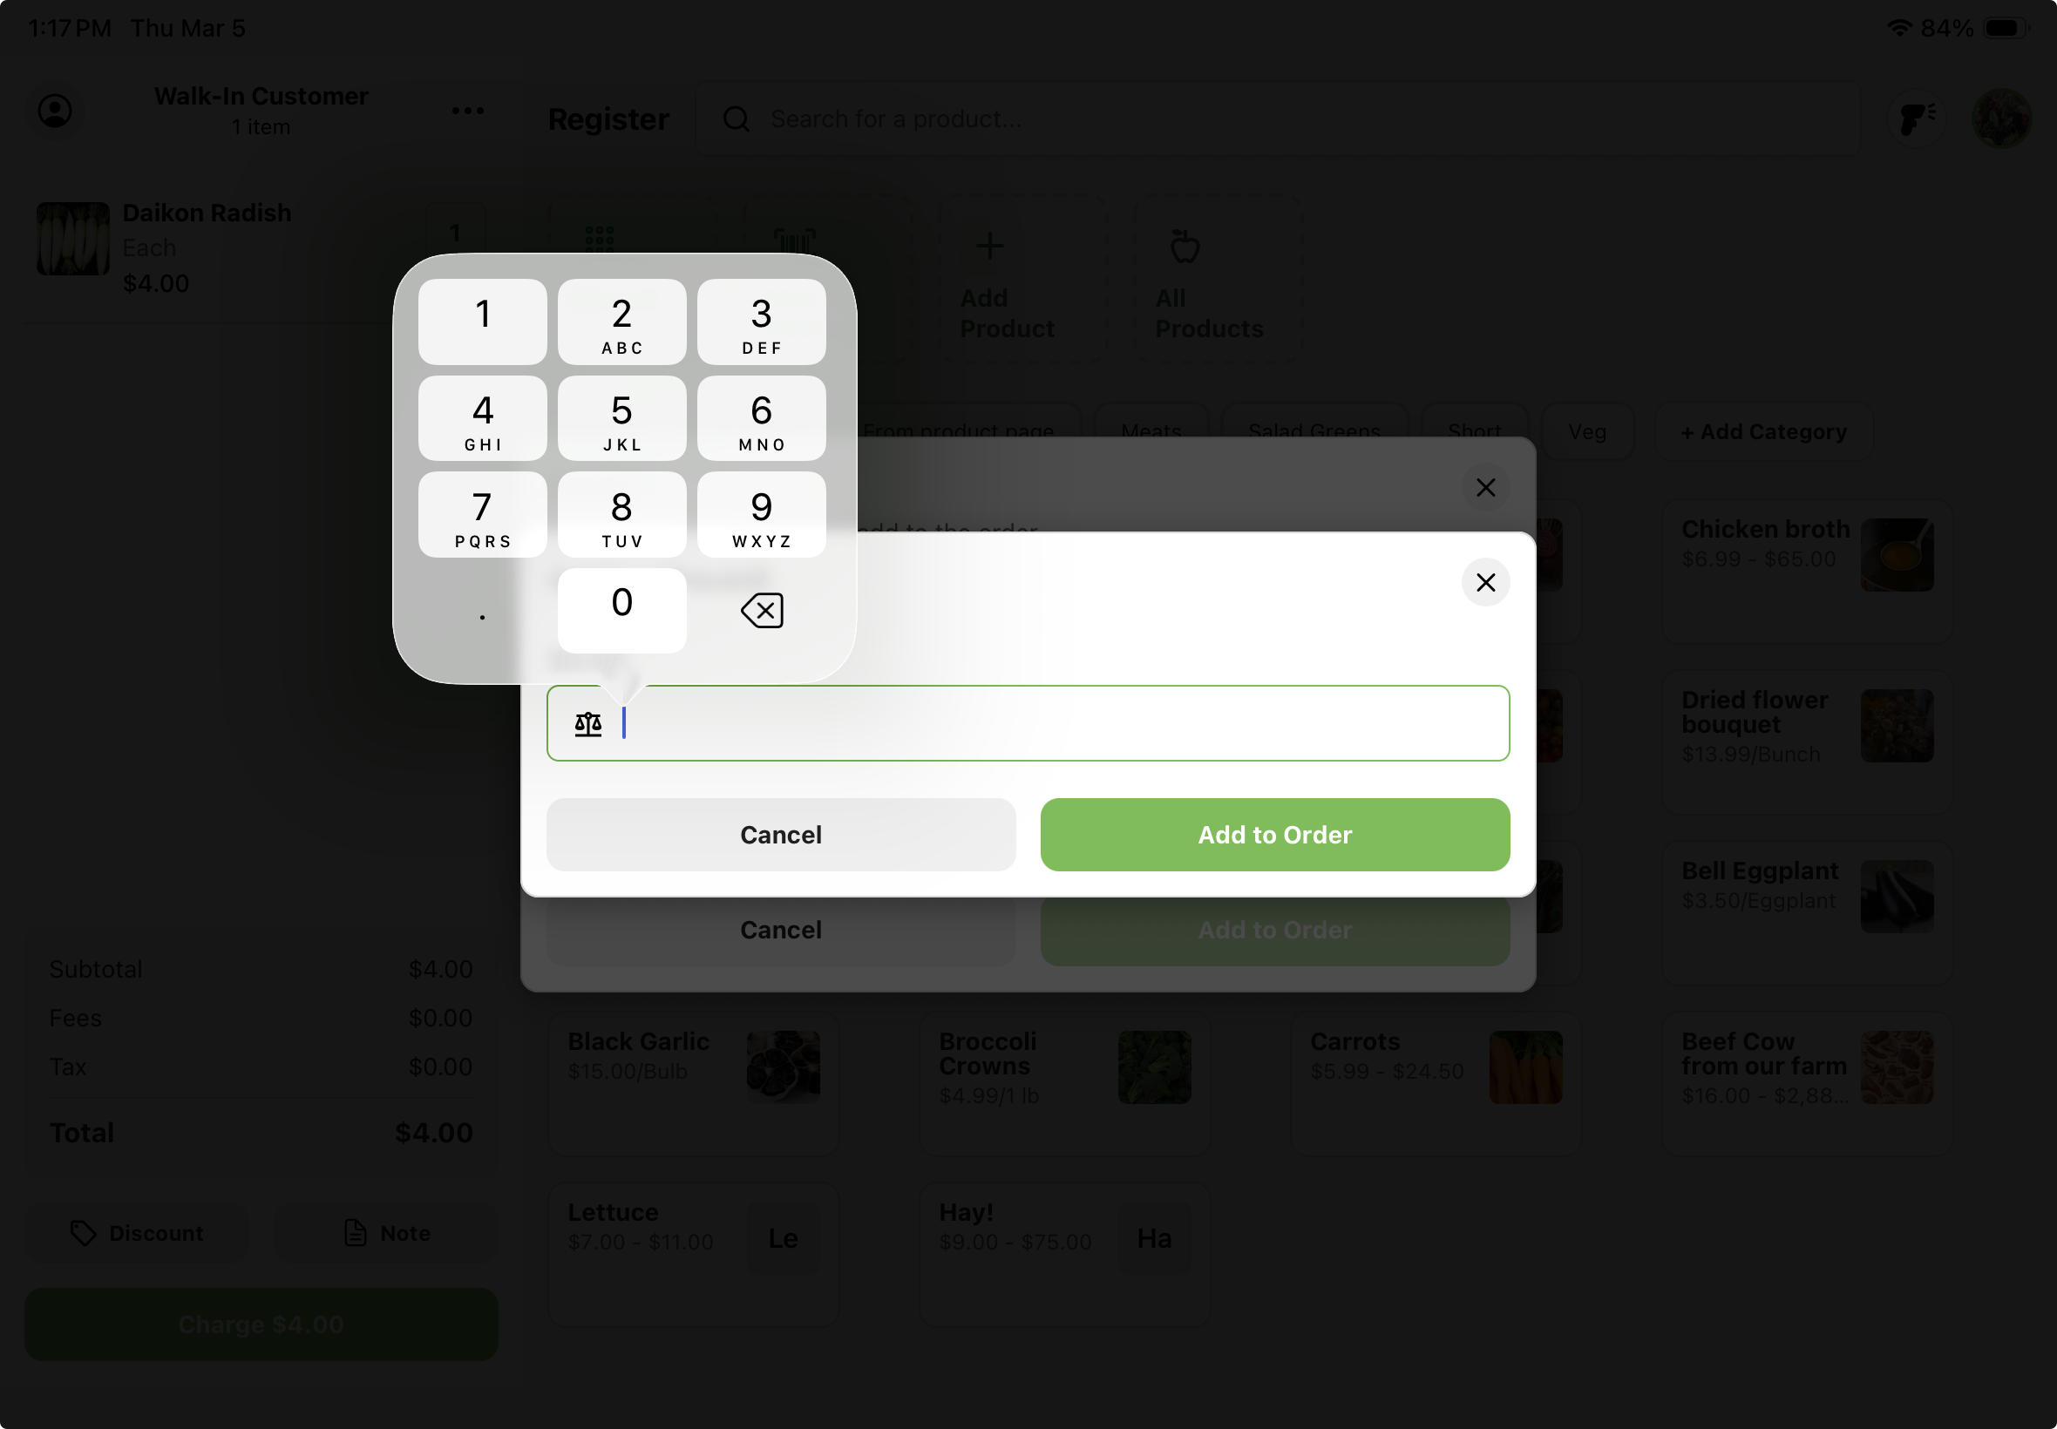Tap number 1 on the keypad

483,322
